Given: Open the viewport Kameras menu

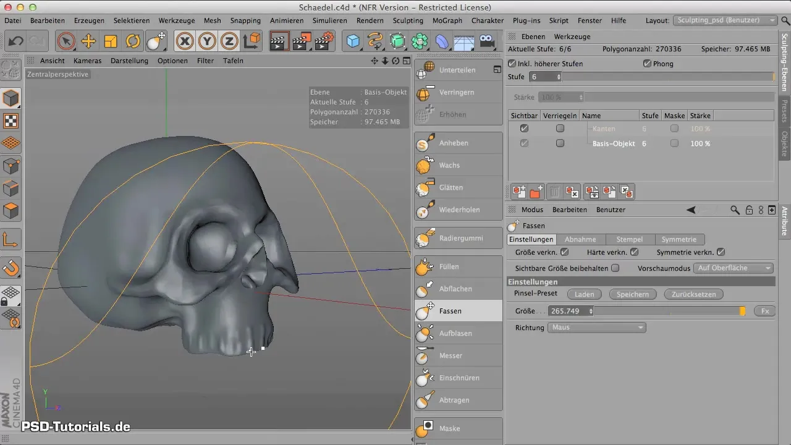Looking at the screenshot, I should click(x=87, y=61).
